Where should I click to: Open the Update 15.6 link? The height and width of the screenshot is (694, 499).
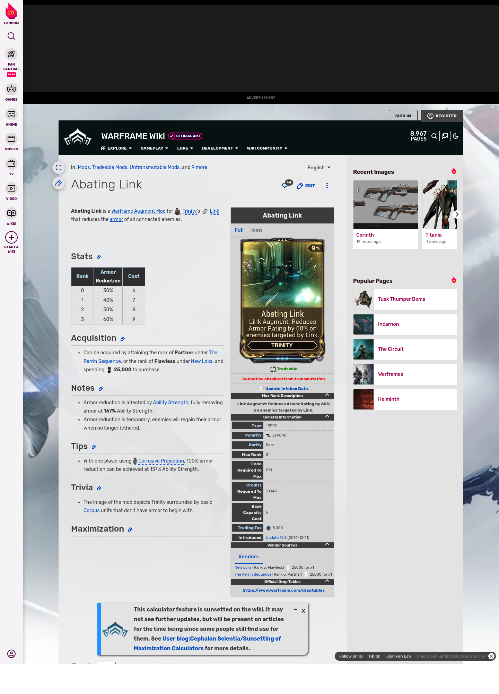coord(276,538)
